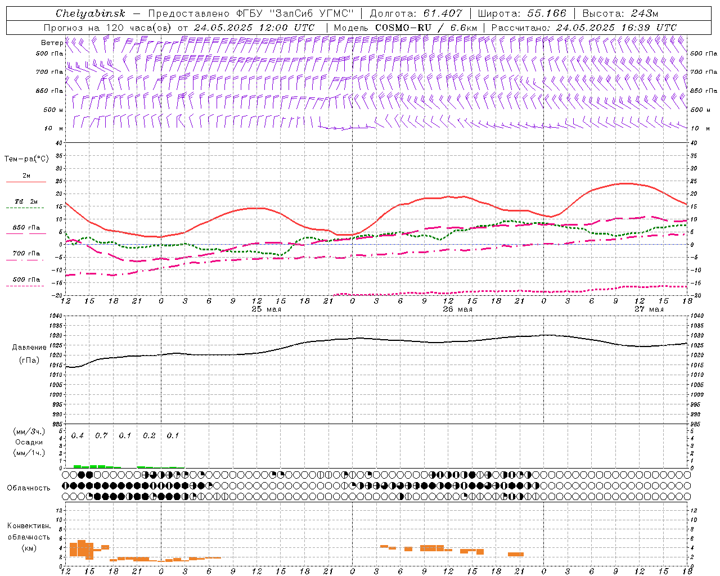Click the "Td 2м" dew point legend entry
The height and width of the screenshot is (576, 720).
point(26,201)
